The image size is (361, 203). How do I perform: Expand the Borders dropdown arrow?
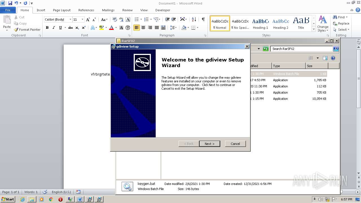197,28
